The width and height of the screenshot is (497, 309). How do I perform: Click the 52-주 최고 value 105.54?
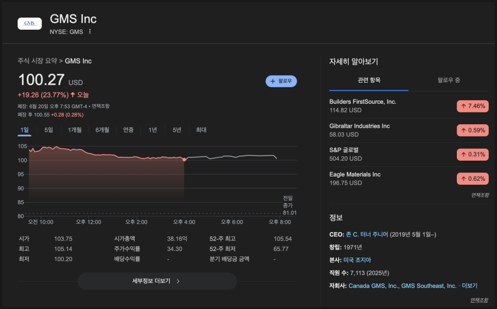click(282, 239)
